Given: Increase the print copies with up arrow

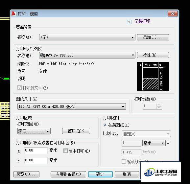Looking at the screenshot, I should (x=159, y=105).
